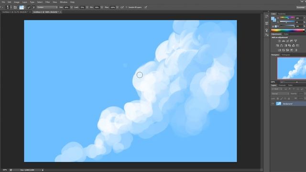Click the current brush load color swatch
The width and height of the screenshot is (306, 172).
[x=22, y=8]
